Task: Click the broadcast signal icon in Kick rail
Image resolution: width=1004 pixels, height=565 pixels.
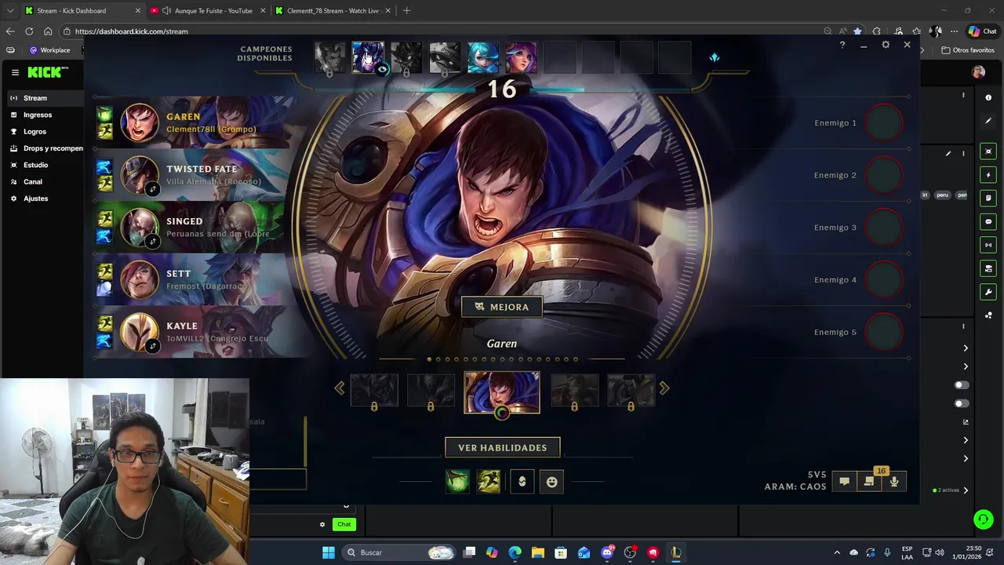Action: [988, 245]
